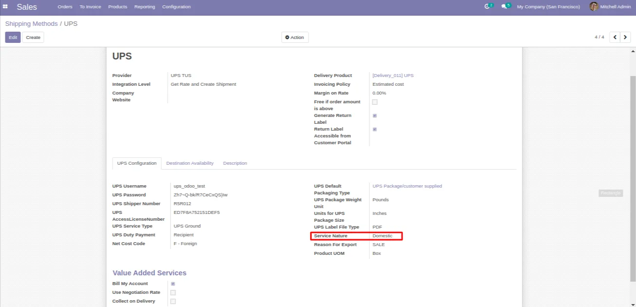Click Get Rate and Create Shipment value
This screenshot has height=307, width=636.
[203, 84]
